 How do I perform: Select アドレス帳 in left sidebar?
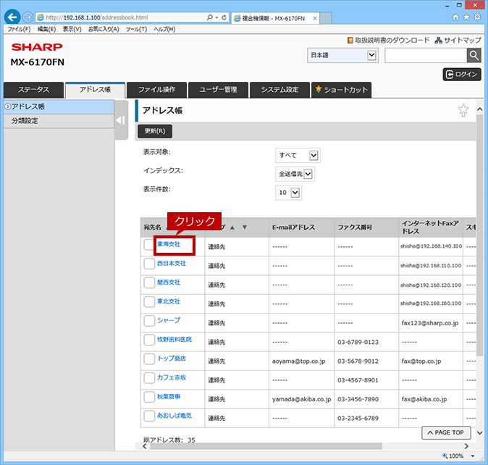point(59,106)
